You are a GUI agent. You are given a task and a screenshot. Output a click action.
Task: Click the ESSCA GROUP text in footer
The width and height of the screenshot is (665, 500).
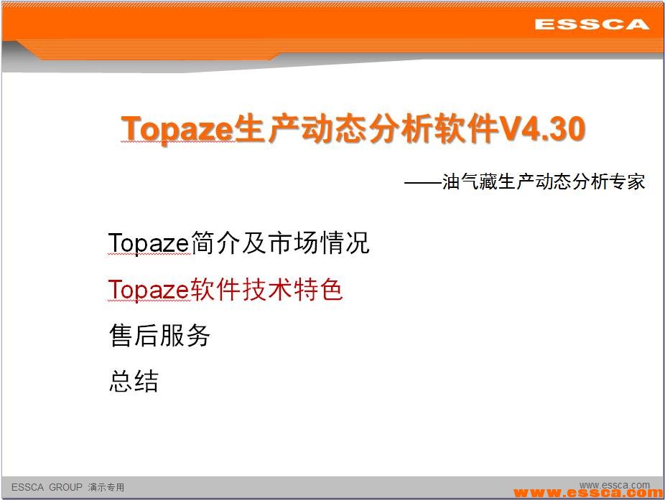[47, 488]
